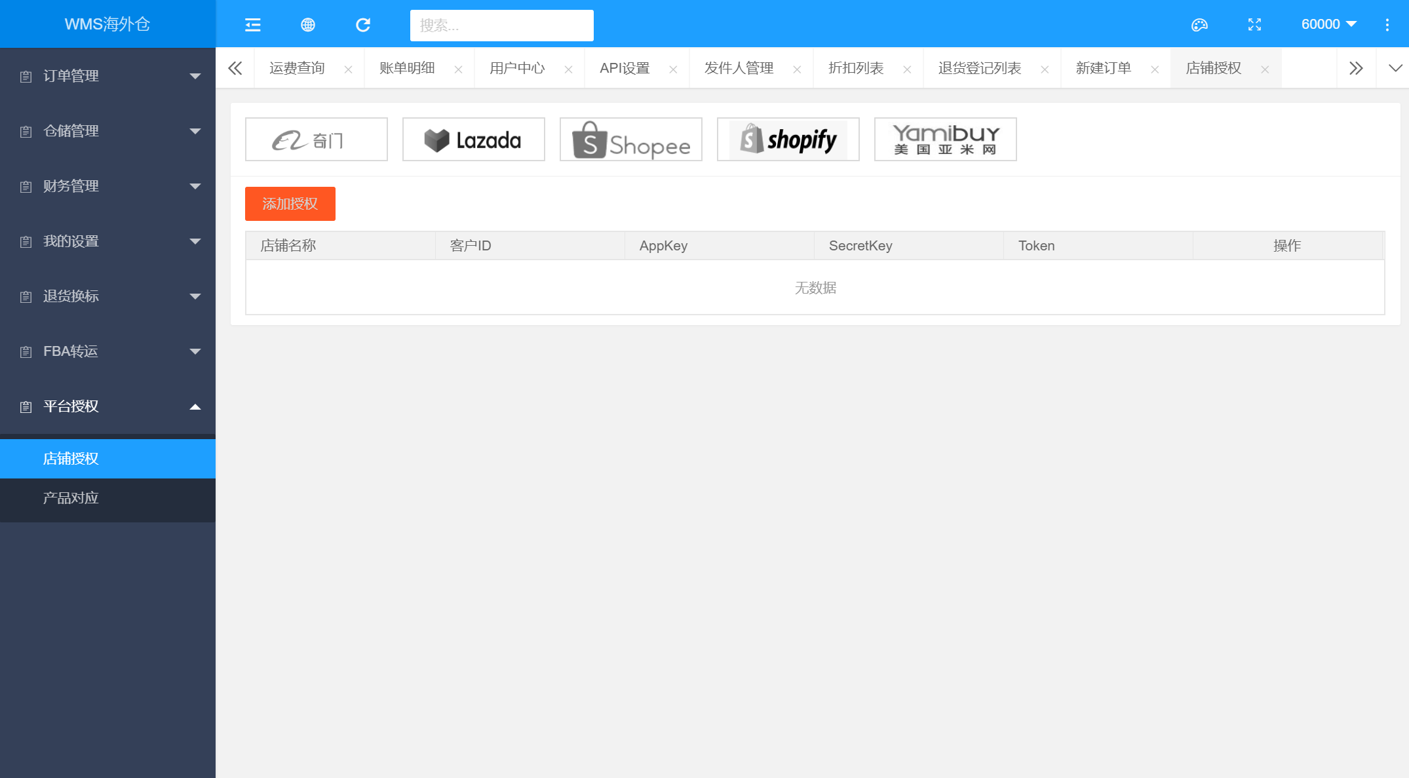Click the 退货换标 clipboard icon
The width and height of the screenshot is (1409, 778).
point(26,297)
